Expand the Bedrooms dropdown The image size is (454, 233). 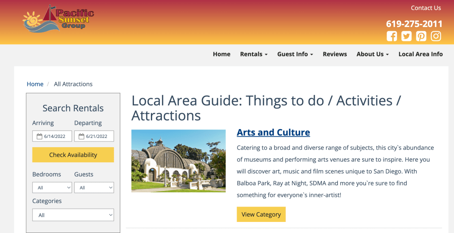[52, 188]
